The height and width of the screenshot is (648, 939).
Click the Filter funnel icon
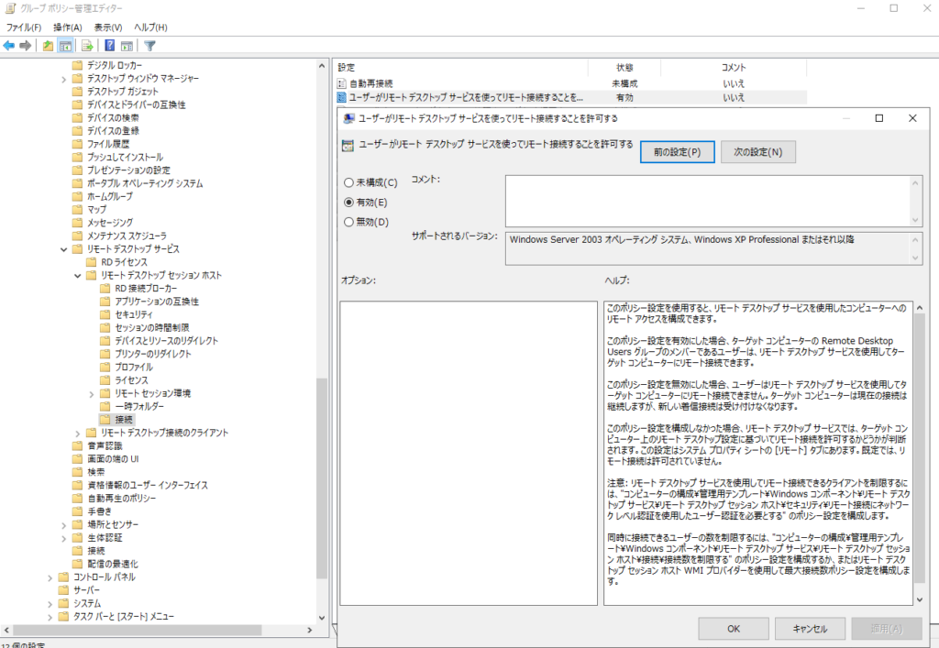click(x=149, y=46)
